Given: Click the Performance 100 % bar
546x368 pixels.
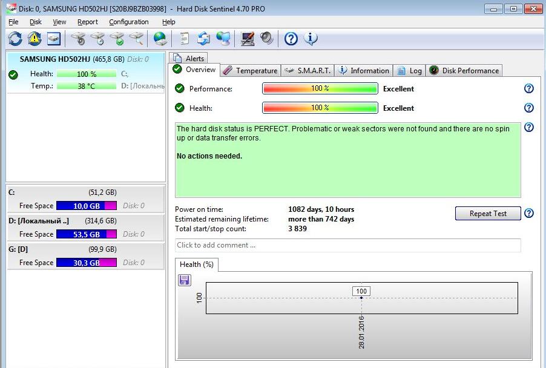Looking at the screenshot, I should click(320, 88).
